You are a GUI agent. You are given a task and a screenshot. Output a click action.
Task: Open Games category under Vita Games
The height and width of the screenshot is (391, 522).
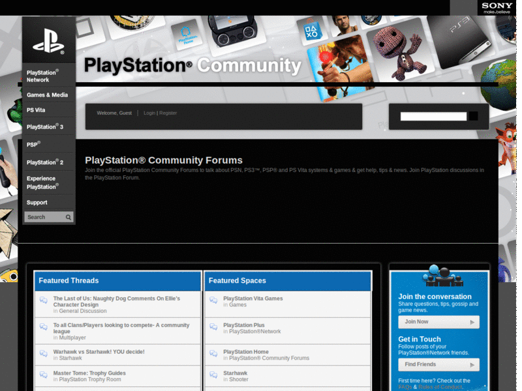238,305
